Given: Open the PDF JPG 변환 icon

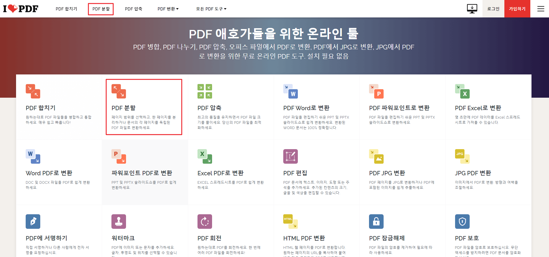Looking at the screenshot, I should pyautogui.click(x=376, y=156).
